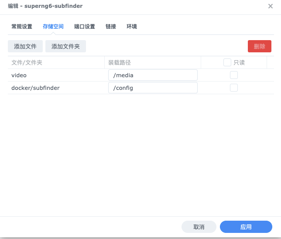
Task: Edit the /media mount path field
Action: [153, 75]
